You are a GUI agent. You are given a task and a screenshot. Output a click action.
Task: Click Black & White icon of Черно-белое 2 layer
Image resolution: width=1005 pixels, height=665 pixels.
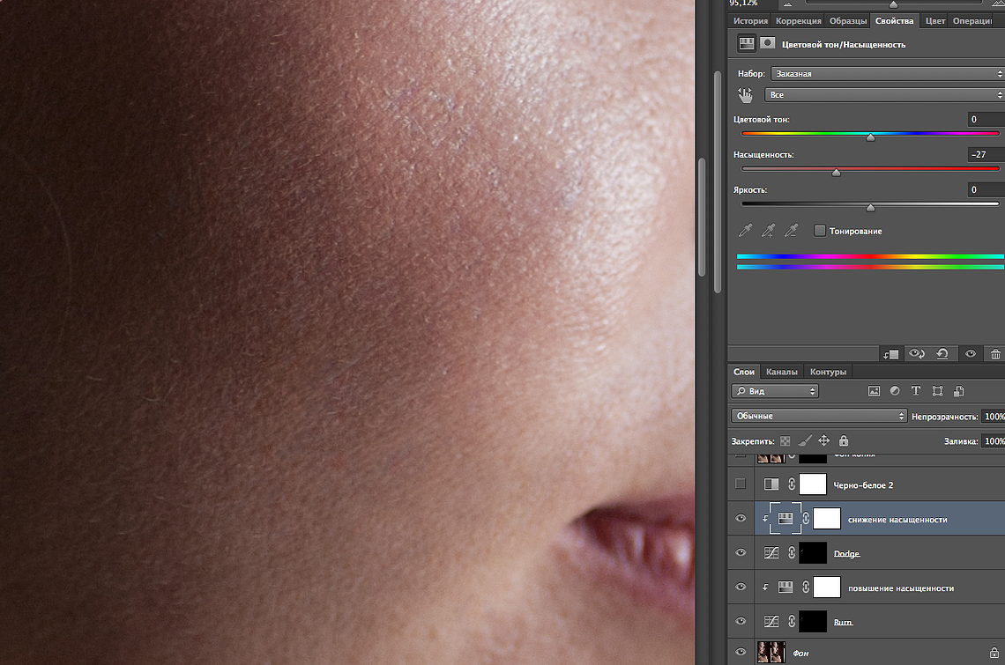[x=771, y=484]
